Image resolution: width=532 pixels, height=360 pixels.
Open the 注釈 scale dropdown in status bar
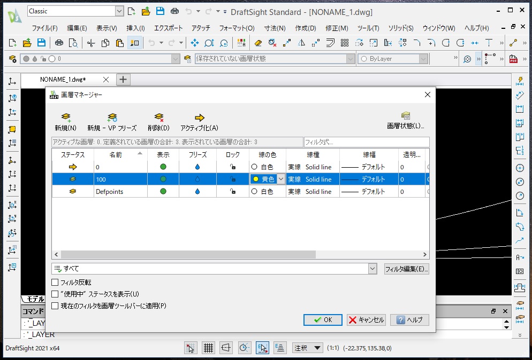point(307,348)
